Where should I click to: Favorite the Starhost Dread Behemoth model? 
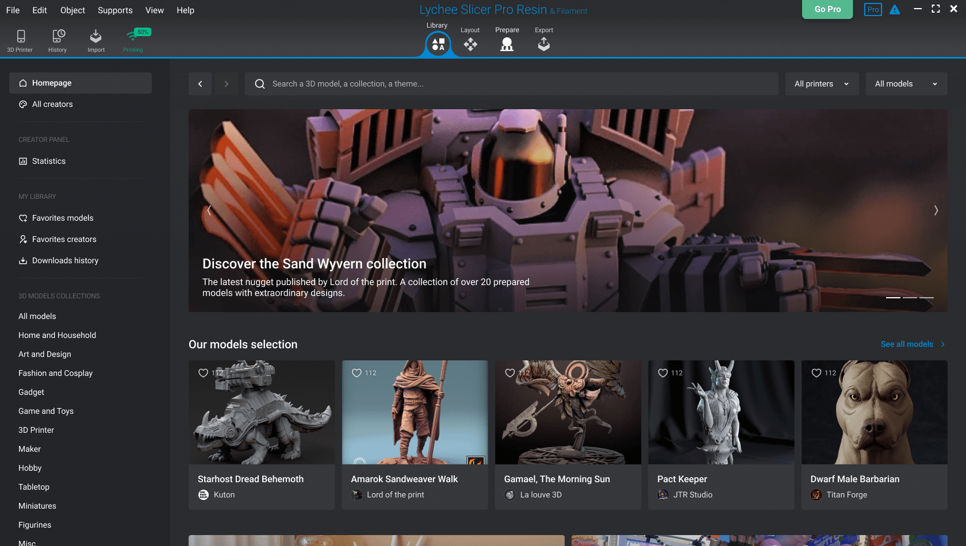(x=204, y=373)
